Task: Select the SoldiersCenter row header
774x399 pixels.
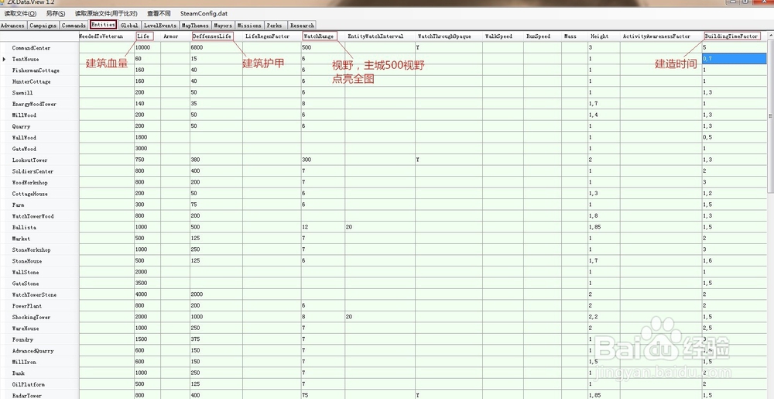Action: click(x=39, y=171)
